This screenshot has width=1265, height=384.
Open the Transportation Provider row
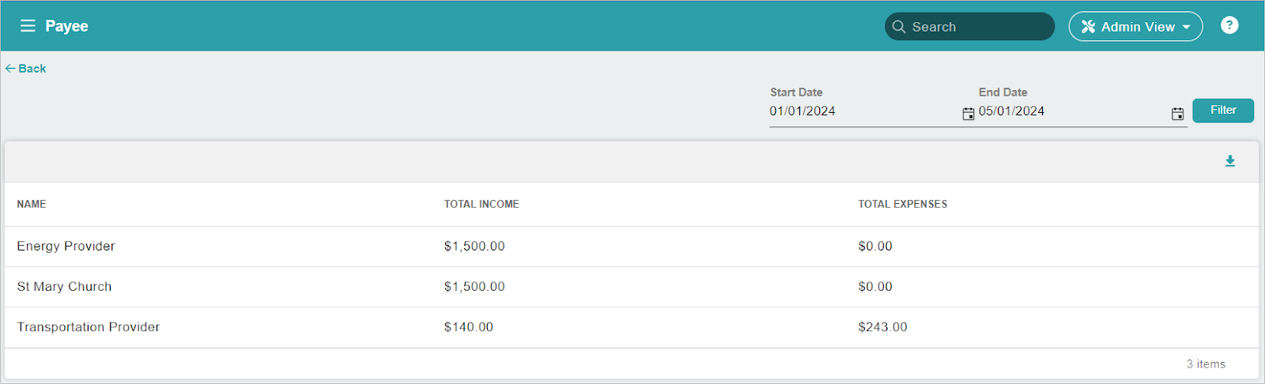point(89,327)
